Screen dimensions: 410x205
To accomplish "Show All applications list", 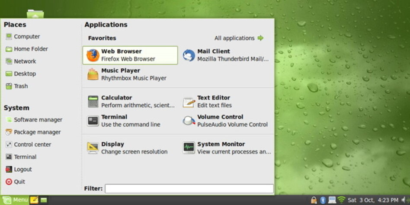I will [x=239, y=38].
